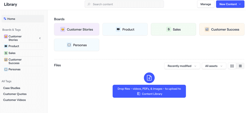Click the All Tags heading

click(6, 81)
